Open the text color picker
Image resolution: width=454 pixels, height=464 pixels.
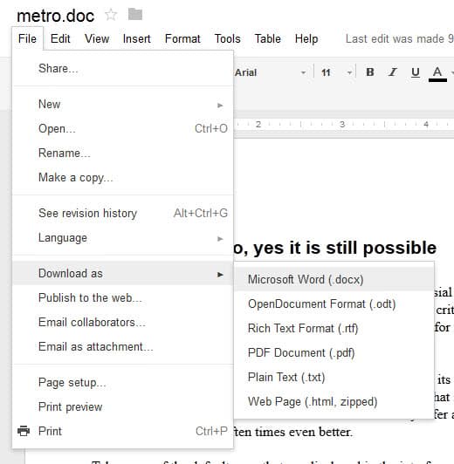pyautogui.click(x=437, y=73)
